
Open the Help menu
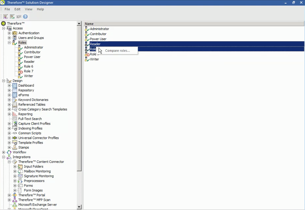point(40,9)
